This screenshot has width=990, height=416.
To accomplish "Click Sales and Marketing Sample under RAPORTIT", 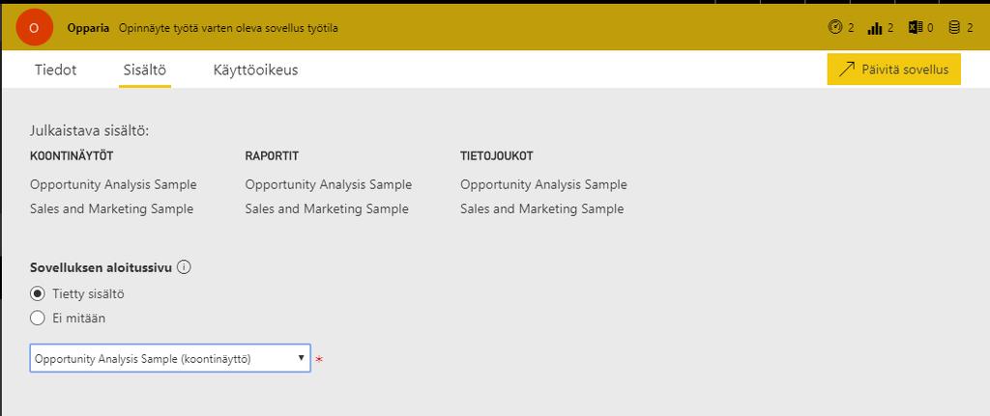I will pyautogui.click(x=327, y=208).
